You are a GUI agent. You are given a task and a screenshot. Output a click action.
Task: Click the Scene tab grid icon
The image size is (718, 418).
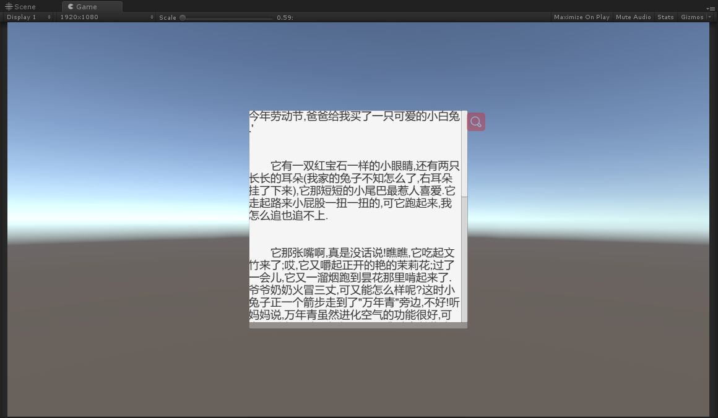[9, 6]
